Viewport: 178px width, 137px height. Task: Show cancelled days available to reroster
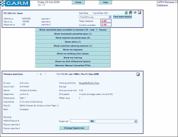[x=73, y=30]
